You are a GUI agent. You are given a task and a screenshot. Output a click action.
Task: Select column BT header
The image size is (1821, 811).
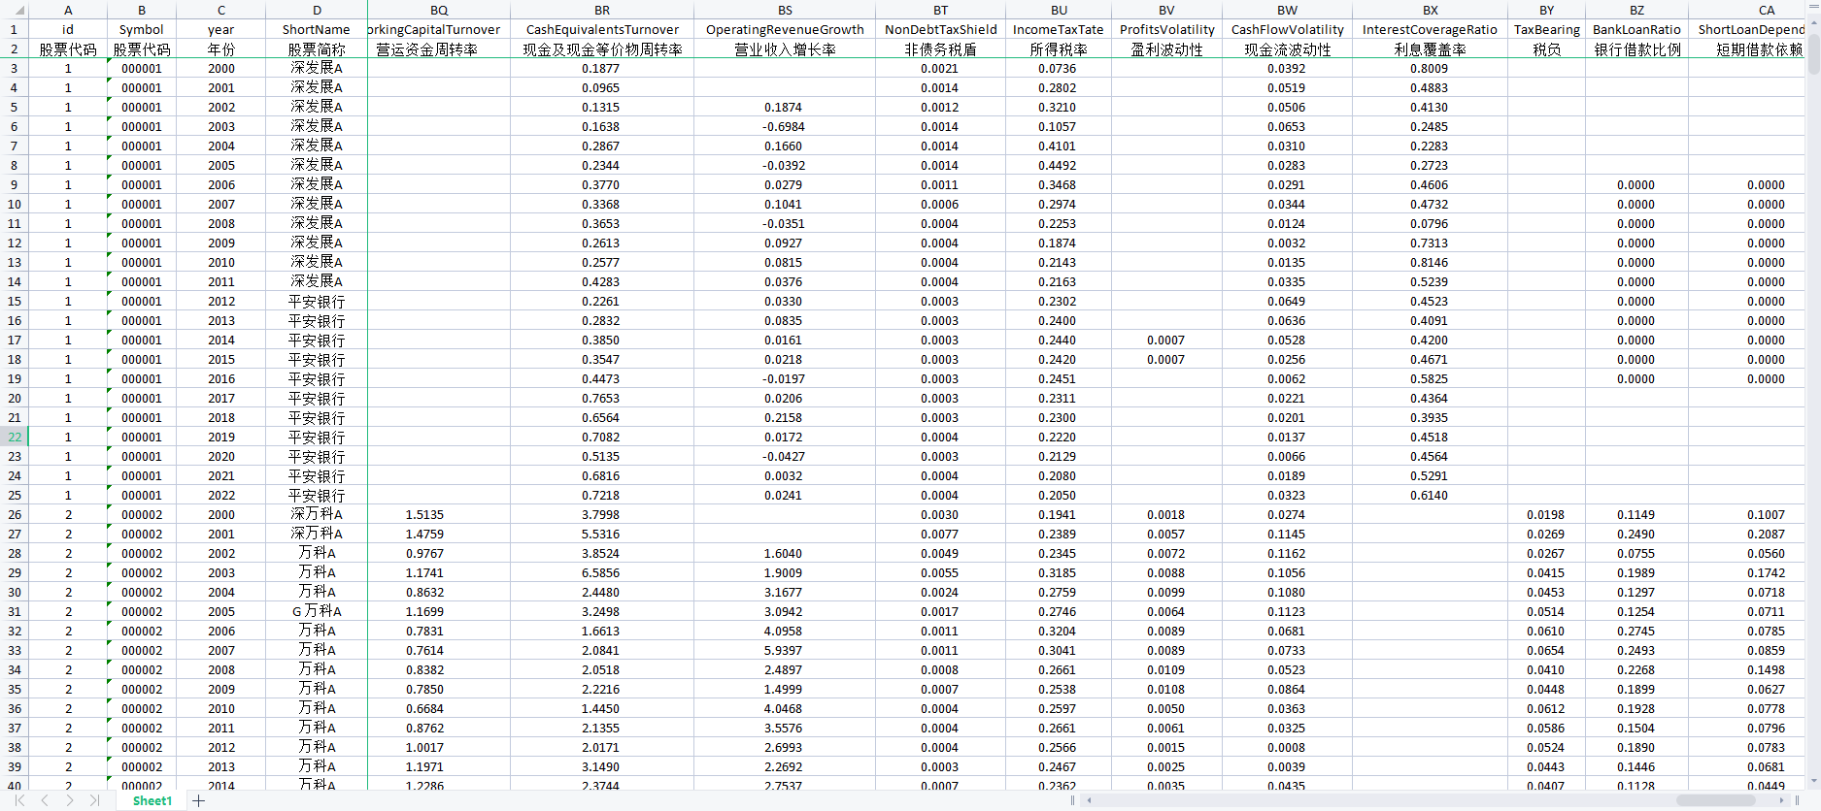point(940,10)
